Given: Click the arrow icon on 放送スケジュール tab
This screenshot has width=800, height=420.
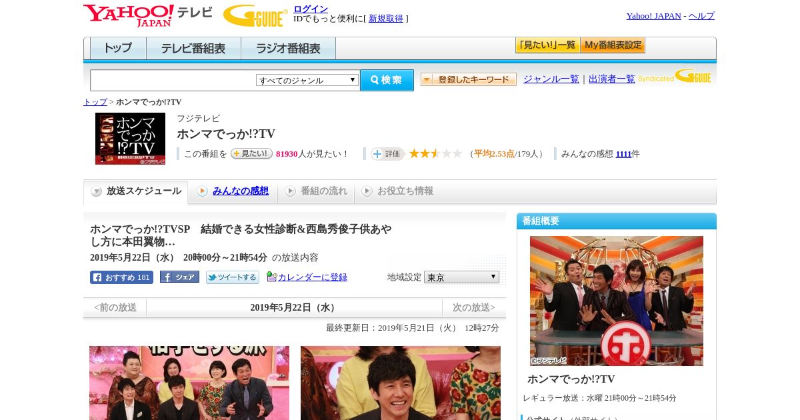Looking at the screenshot, I should pos(97,191).
